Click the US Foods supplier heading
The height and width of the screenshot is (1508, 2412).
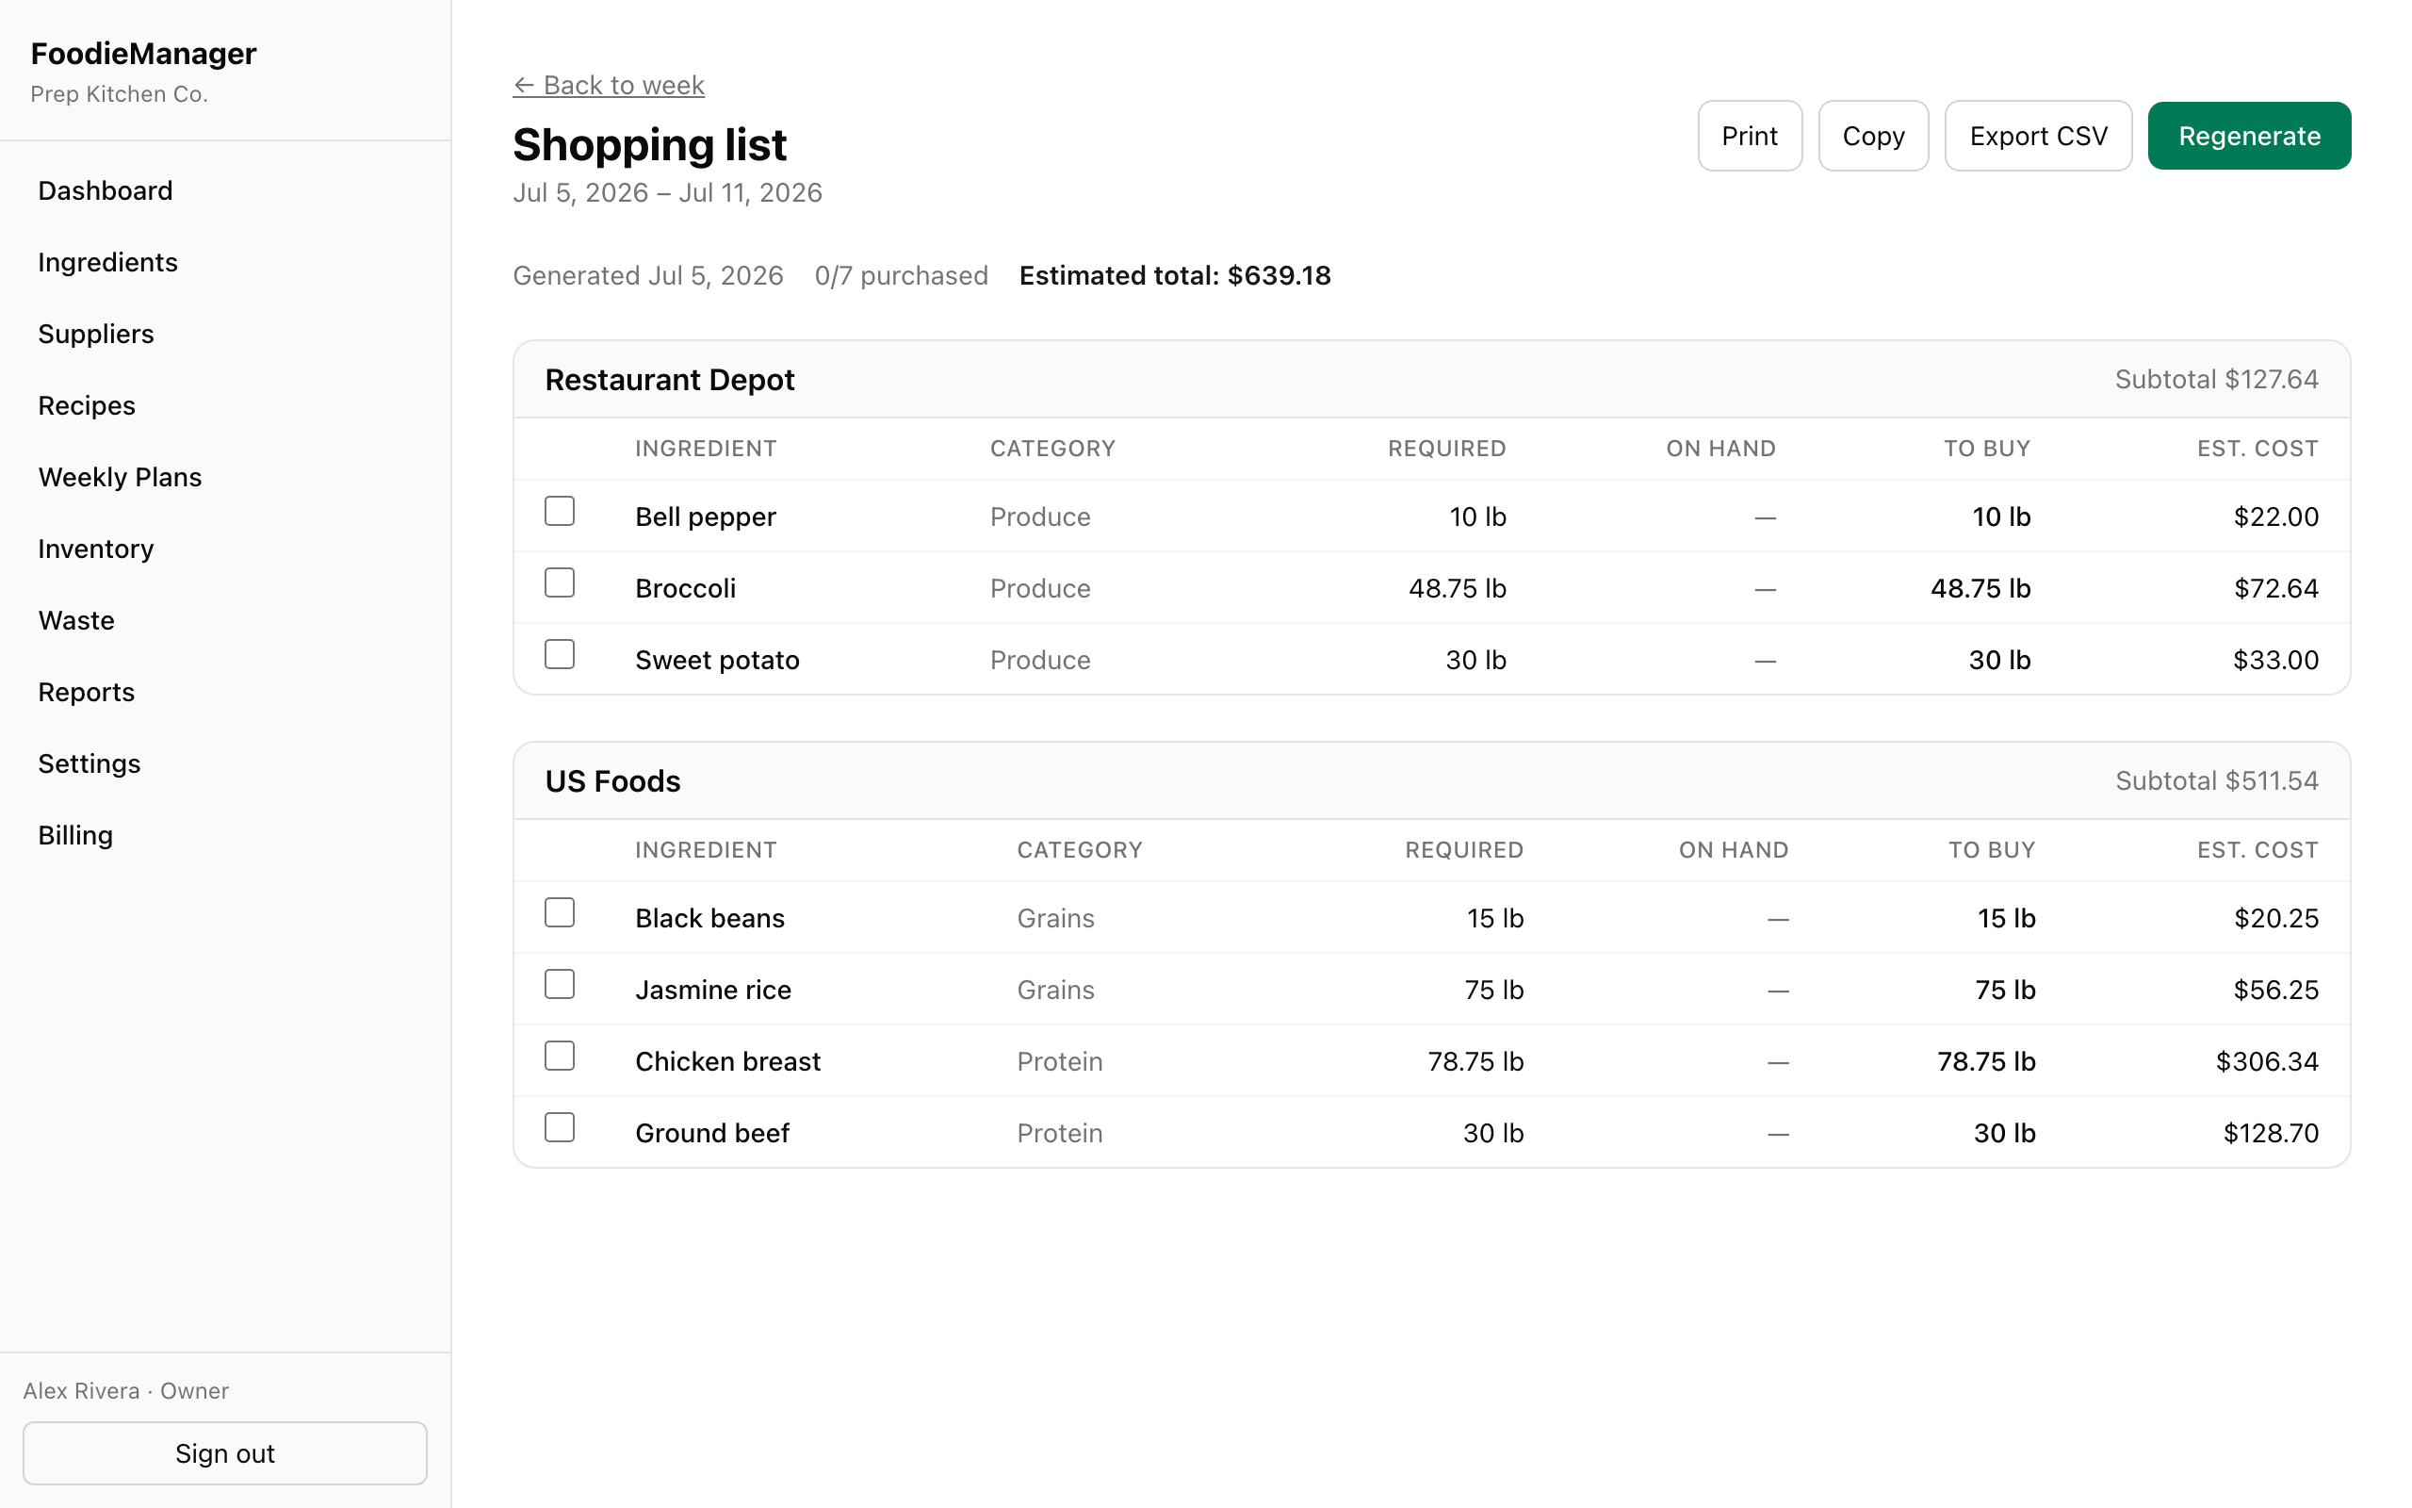pyautogui.click(x=613, y=781)
